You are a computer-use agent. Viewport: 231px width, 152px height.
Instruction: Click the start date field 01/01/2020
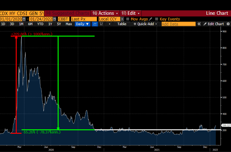11,19
